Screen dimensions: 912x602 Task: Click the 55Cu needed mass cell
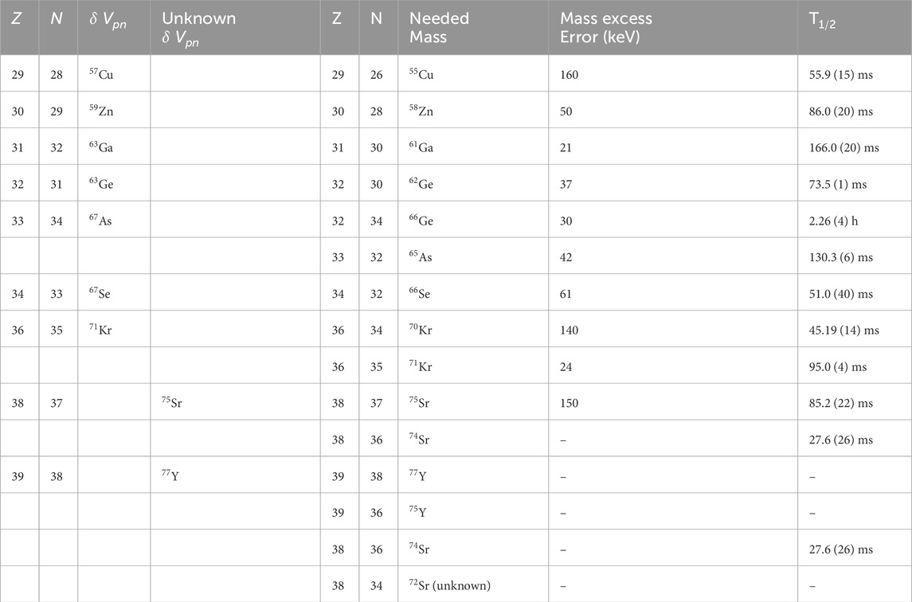coord(421,75)
